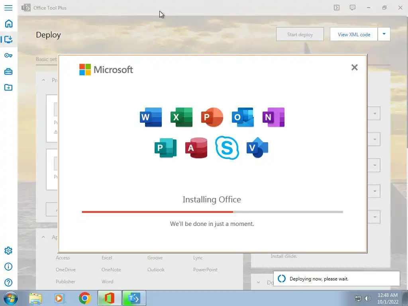Click the Show desktop strip
The height and width of the screenshot is (306, 408).
pyautogui.click(x=405, y=298)
